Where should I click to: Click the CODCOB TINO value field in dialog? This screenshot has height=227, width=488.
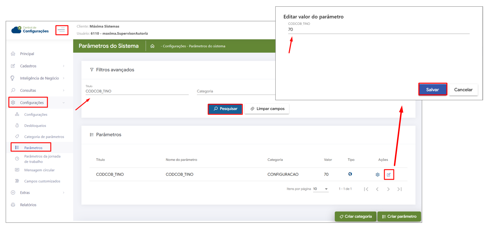379,29
